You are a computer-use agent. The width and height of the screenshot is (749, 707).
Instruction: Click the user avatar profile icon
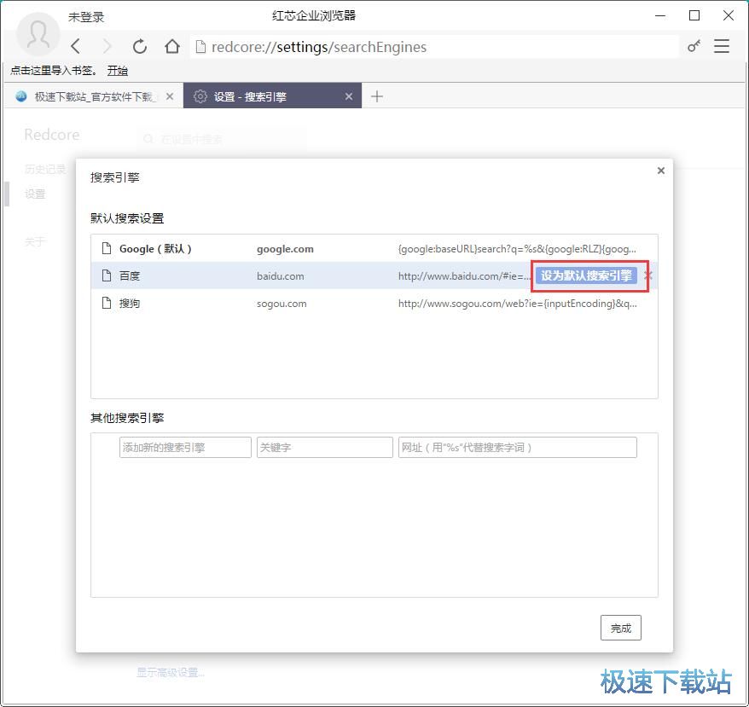pyautogui.click(x=38, y=34)
